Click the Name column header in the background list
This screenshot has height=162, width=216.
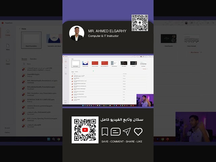[x=29, y=64]
